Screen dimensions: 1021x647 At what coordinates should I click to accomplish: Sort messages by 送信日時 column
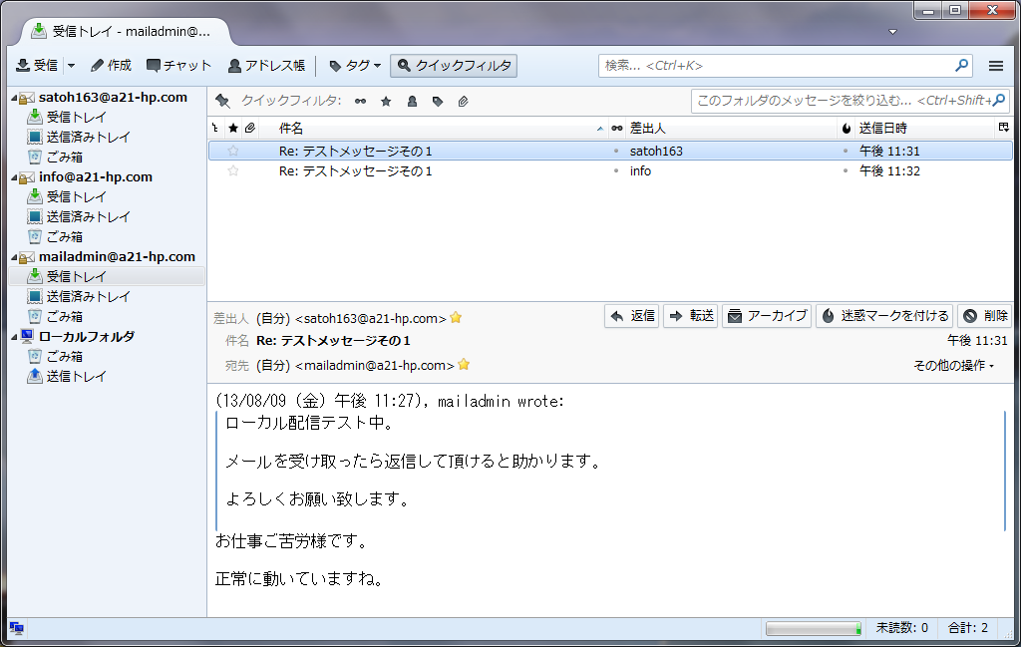click(x=924, y=129)
